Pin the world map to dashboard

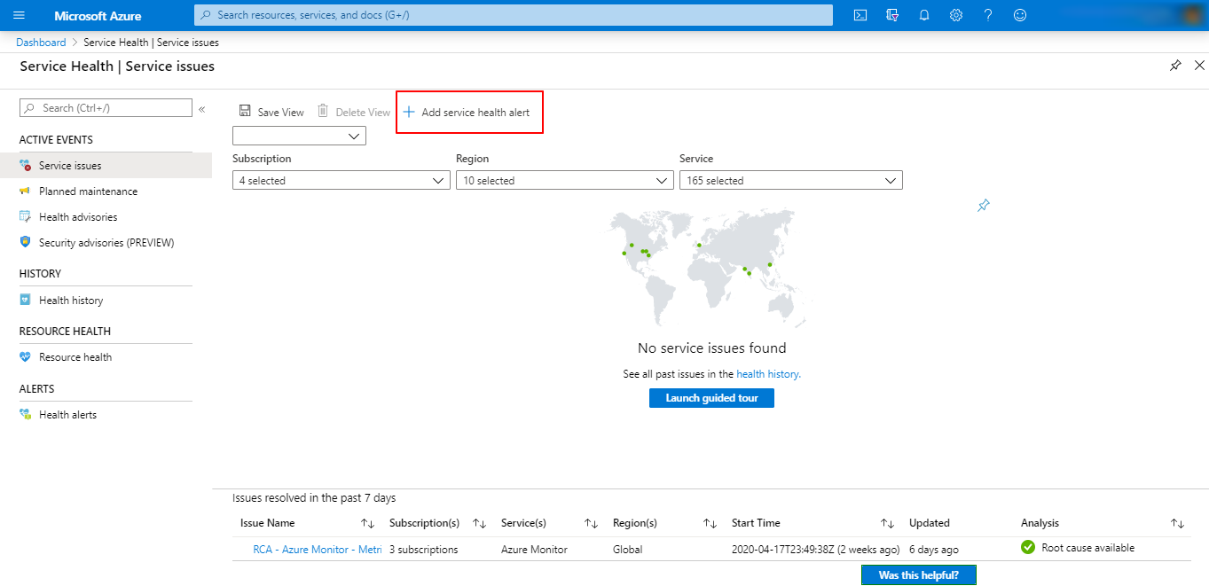pos(983,206)
